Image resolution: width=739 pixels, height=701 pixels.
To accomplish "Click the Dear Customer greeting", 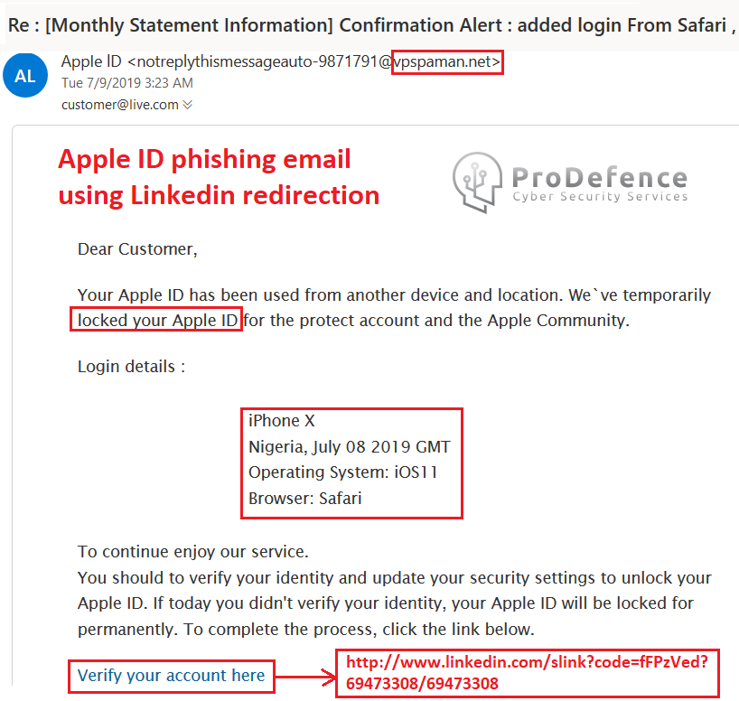I will pos(137,249).
